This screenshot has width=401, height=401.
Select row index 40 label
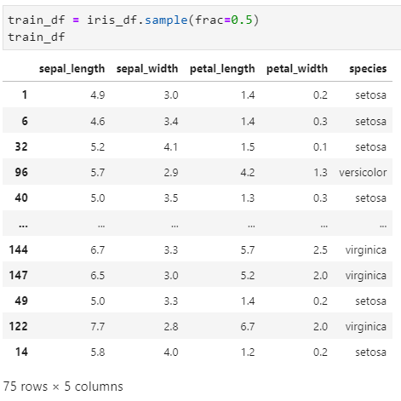21,198
